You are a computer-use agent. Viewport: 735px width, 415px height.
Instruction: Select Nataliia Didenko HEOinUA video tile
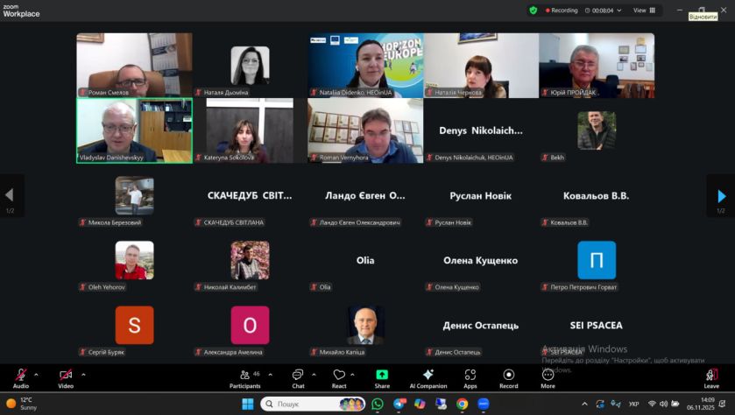[x=365, y=65]
